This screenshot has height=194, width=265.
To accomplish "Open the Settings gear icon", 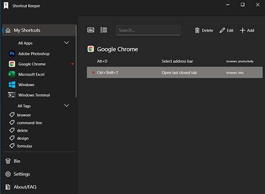I will 8,174.
